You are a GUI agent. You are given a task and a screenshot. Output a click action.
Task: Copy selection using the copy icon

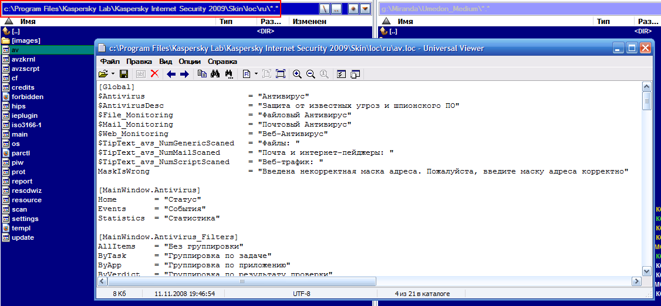pyautogui.click(x=203, y=74)
